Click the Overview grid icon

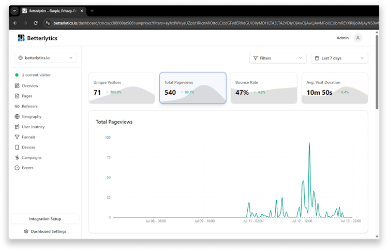click(17, 85)
